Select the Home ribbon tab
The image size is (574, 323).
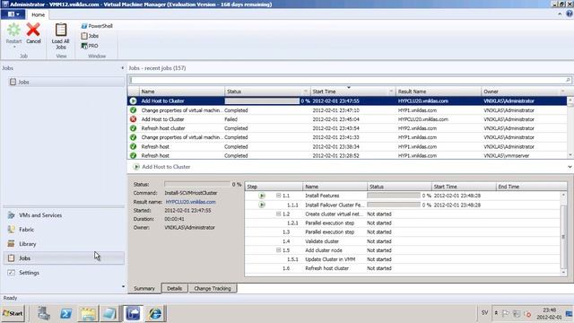point(38,14)
